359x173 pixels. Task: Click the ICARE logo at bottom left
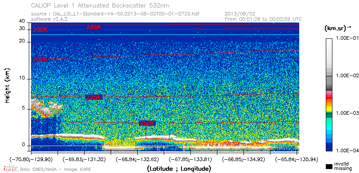click(x=10, y=169)
